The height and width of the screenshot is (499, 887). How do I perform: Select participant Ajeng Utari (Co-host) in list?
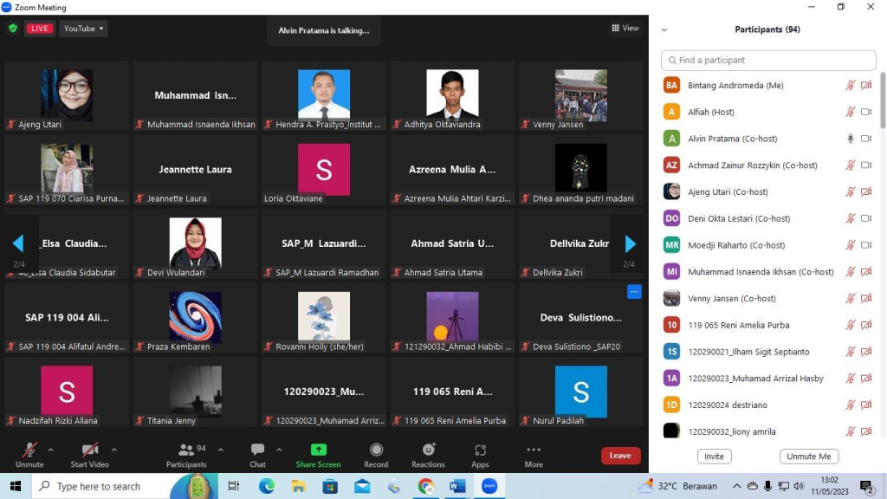pos(768,191)
